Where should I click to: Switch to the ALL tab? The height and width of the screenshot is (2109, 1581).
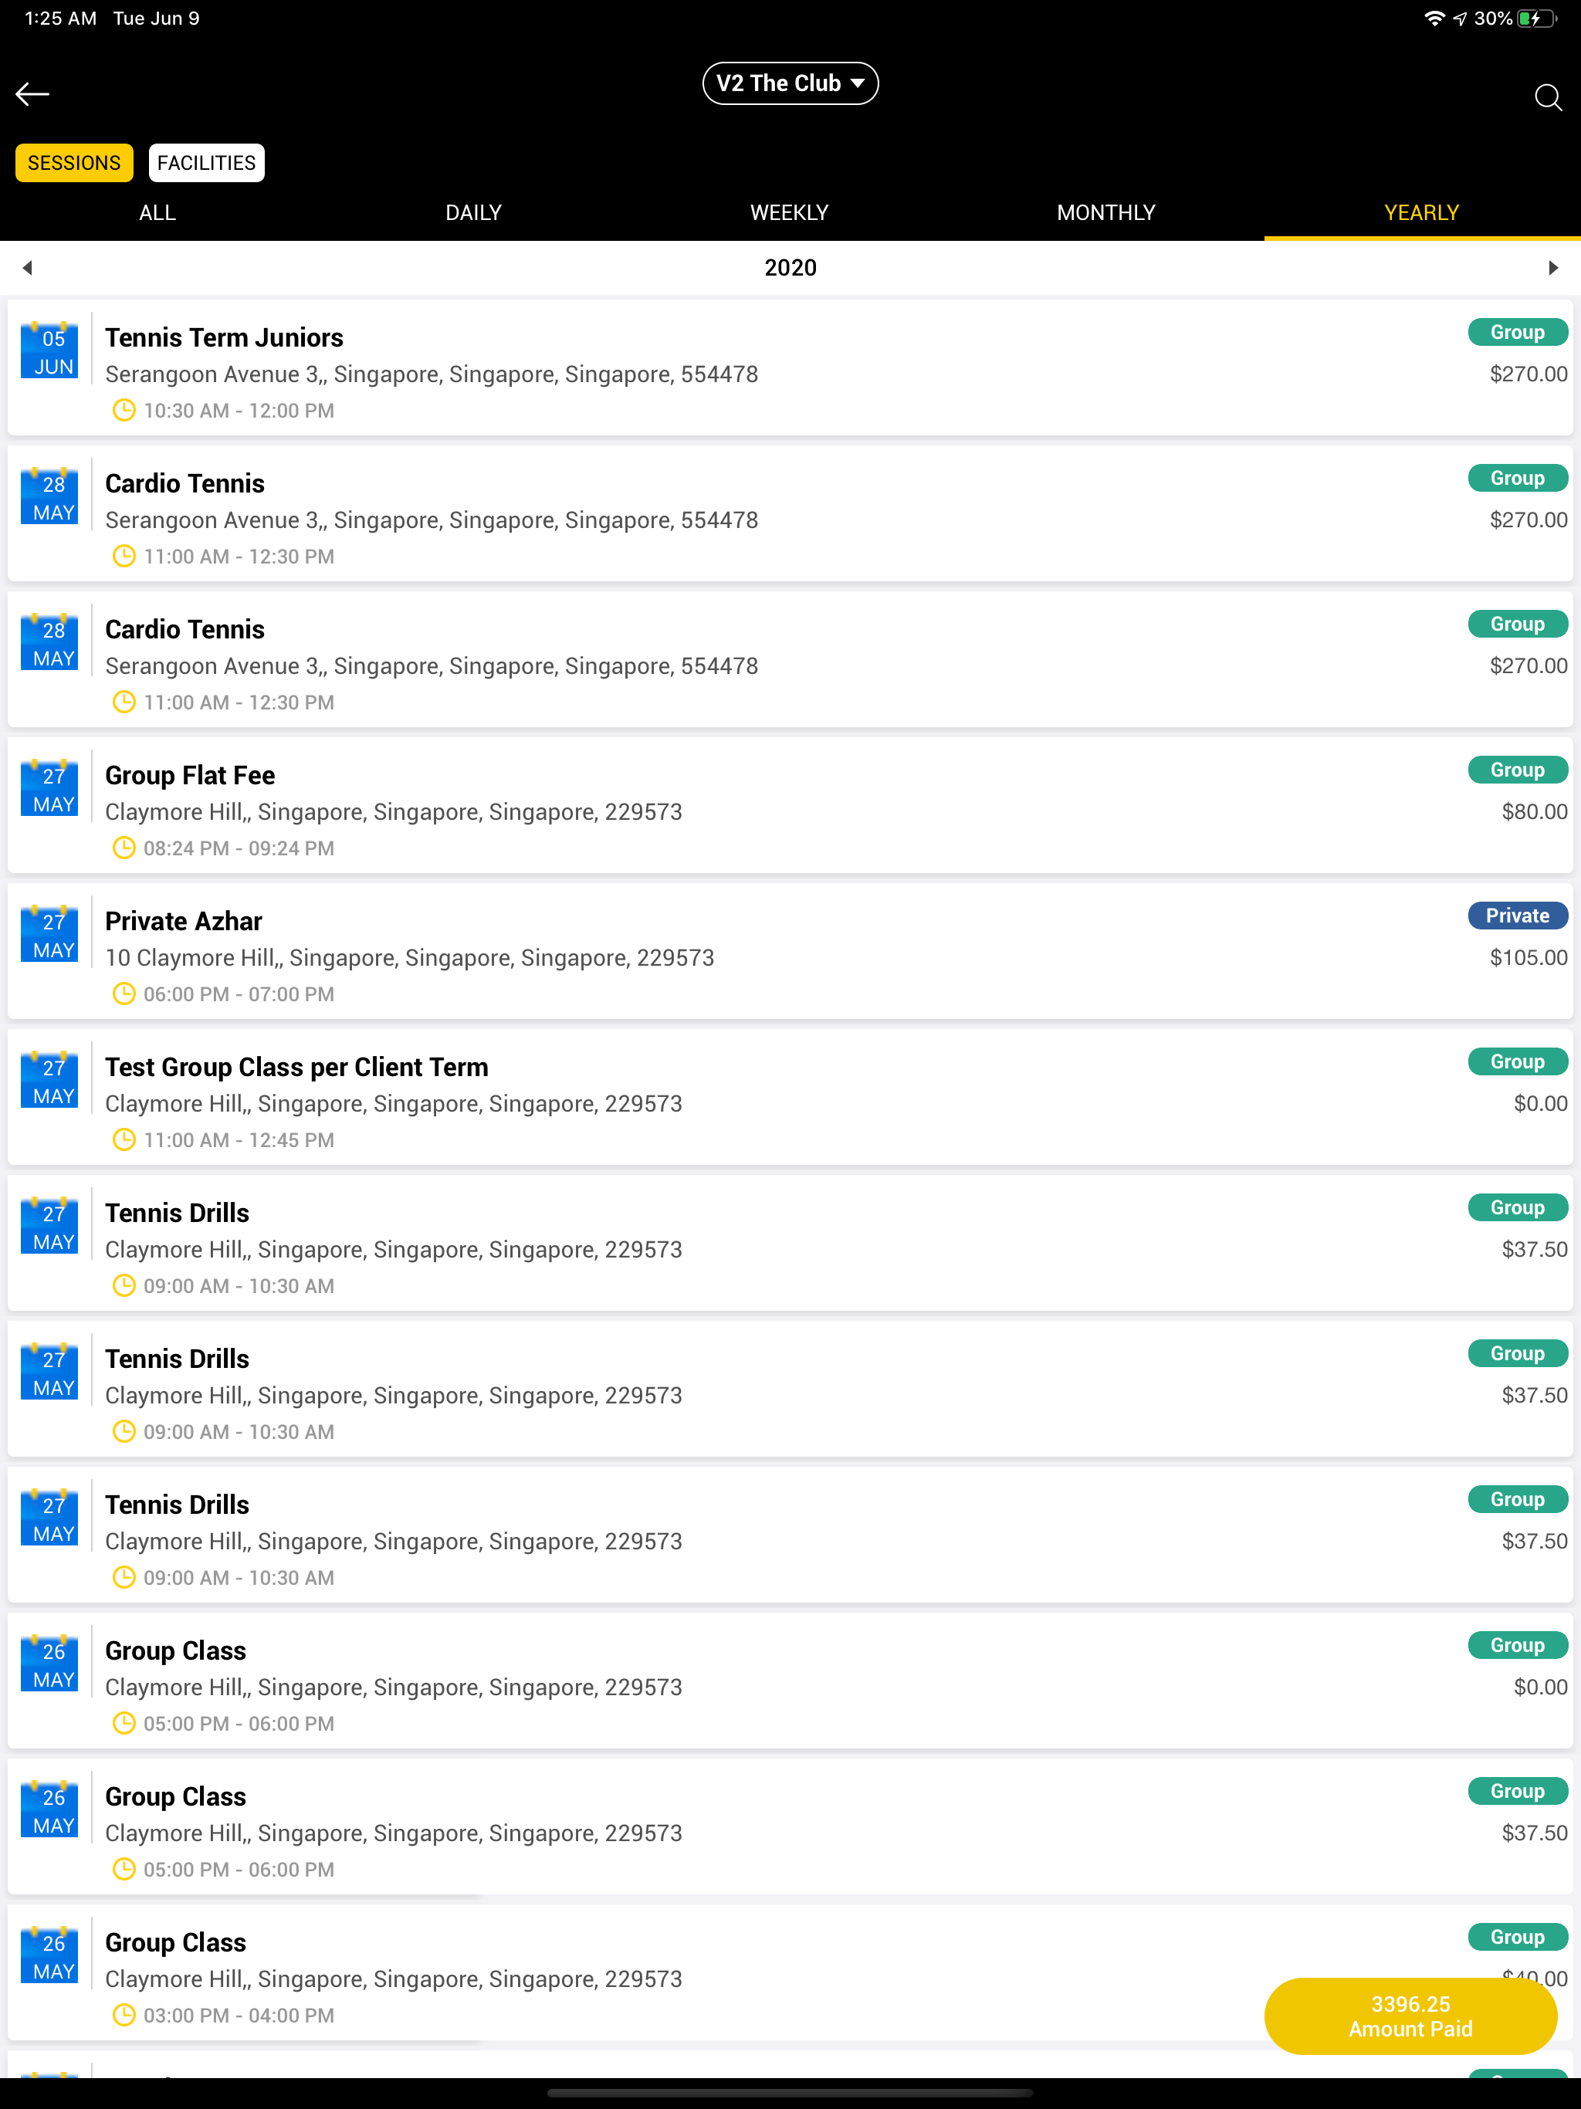coord(157,212)
